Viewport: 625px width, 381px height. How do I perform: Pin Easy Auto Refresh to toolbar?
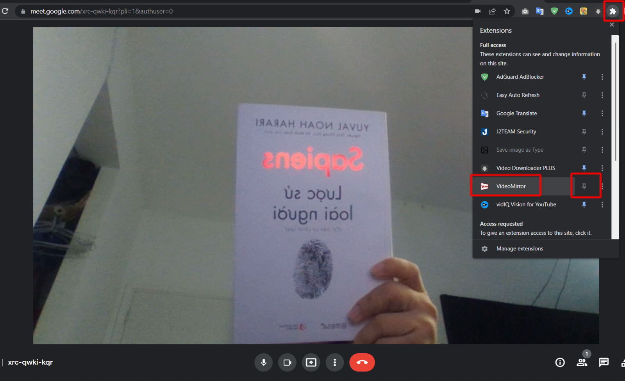[584, 95]
